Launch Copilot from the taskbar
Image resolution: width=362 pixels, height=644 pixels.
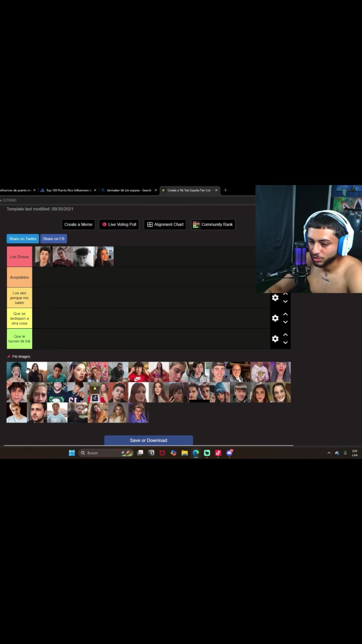[173, 453]
